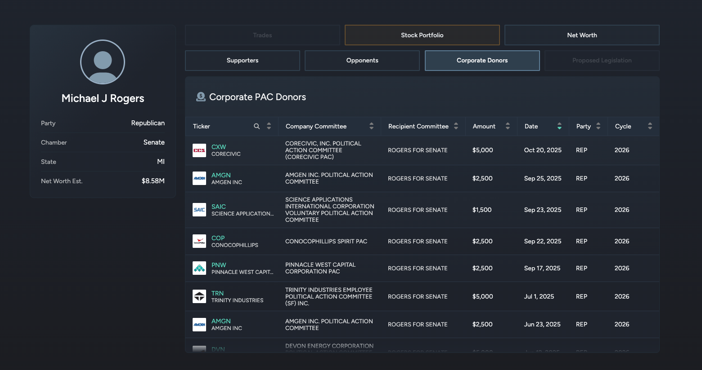This screenshot has width=702, height=370.
Task: Show the Supporters section
Action: click(243, 61)
